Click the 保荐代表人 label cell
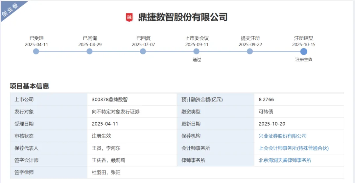Image resolution: width=355 pixels, height=183 pixels. pyautogui.click(x=49, y=148)
